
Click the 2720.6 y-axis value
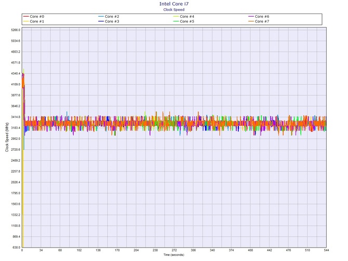[x=16, y=150]
